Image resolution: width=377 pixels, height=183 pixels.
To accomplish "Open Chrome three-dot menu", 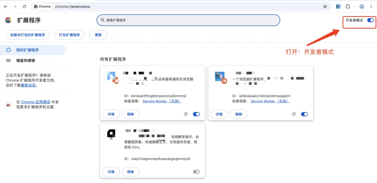I will (x=371, y=7).
